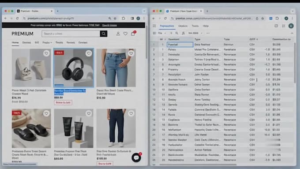Sort by the Nr column arrow
300x169 pixels.
point(165,39)
